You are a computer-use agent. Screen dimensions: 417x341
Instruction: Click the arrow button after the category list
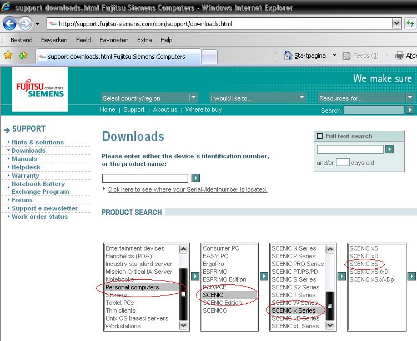(x=195, y=276)
